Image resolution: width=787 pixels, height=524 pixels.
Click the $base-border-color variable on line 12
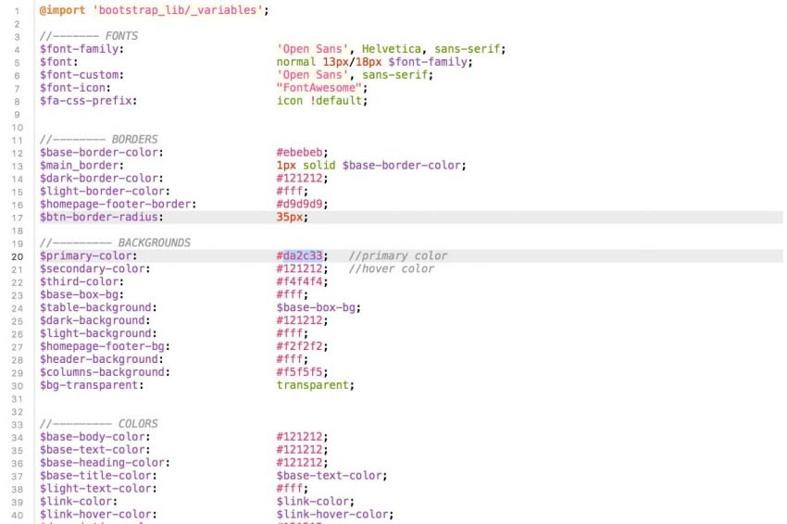(x=102, y=153)
